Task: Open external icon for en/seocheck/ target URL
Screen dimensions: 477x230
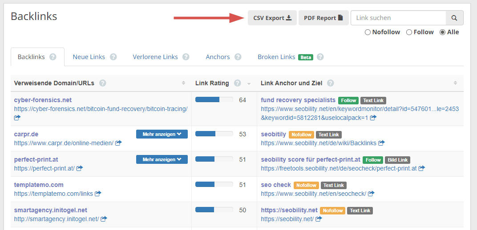Action: [371, 193]
